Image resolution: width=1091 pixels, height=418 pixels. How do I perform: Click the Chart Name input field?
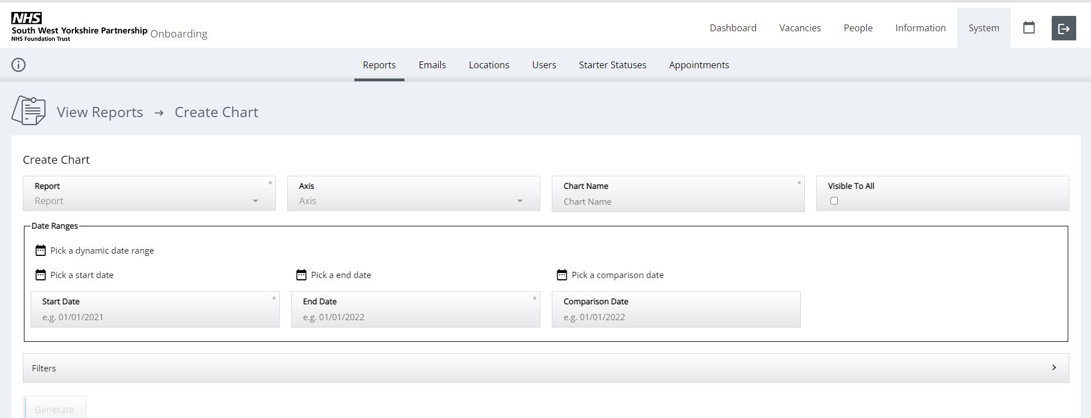pyautogui.click(x=677, y=201)
